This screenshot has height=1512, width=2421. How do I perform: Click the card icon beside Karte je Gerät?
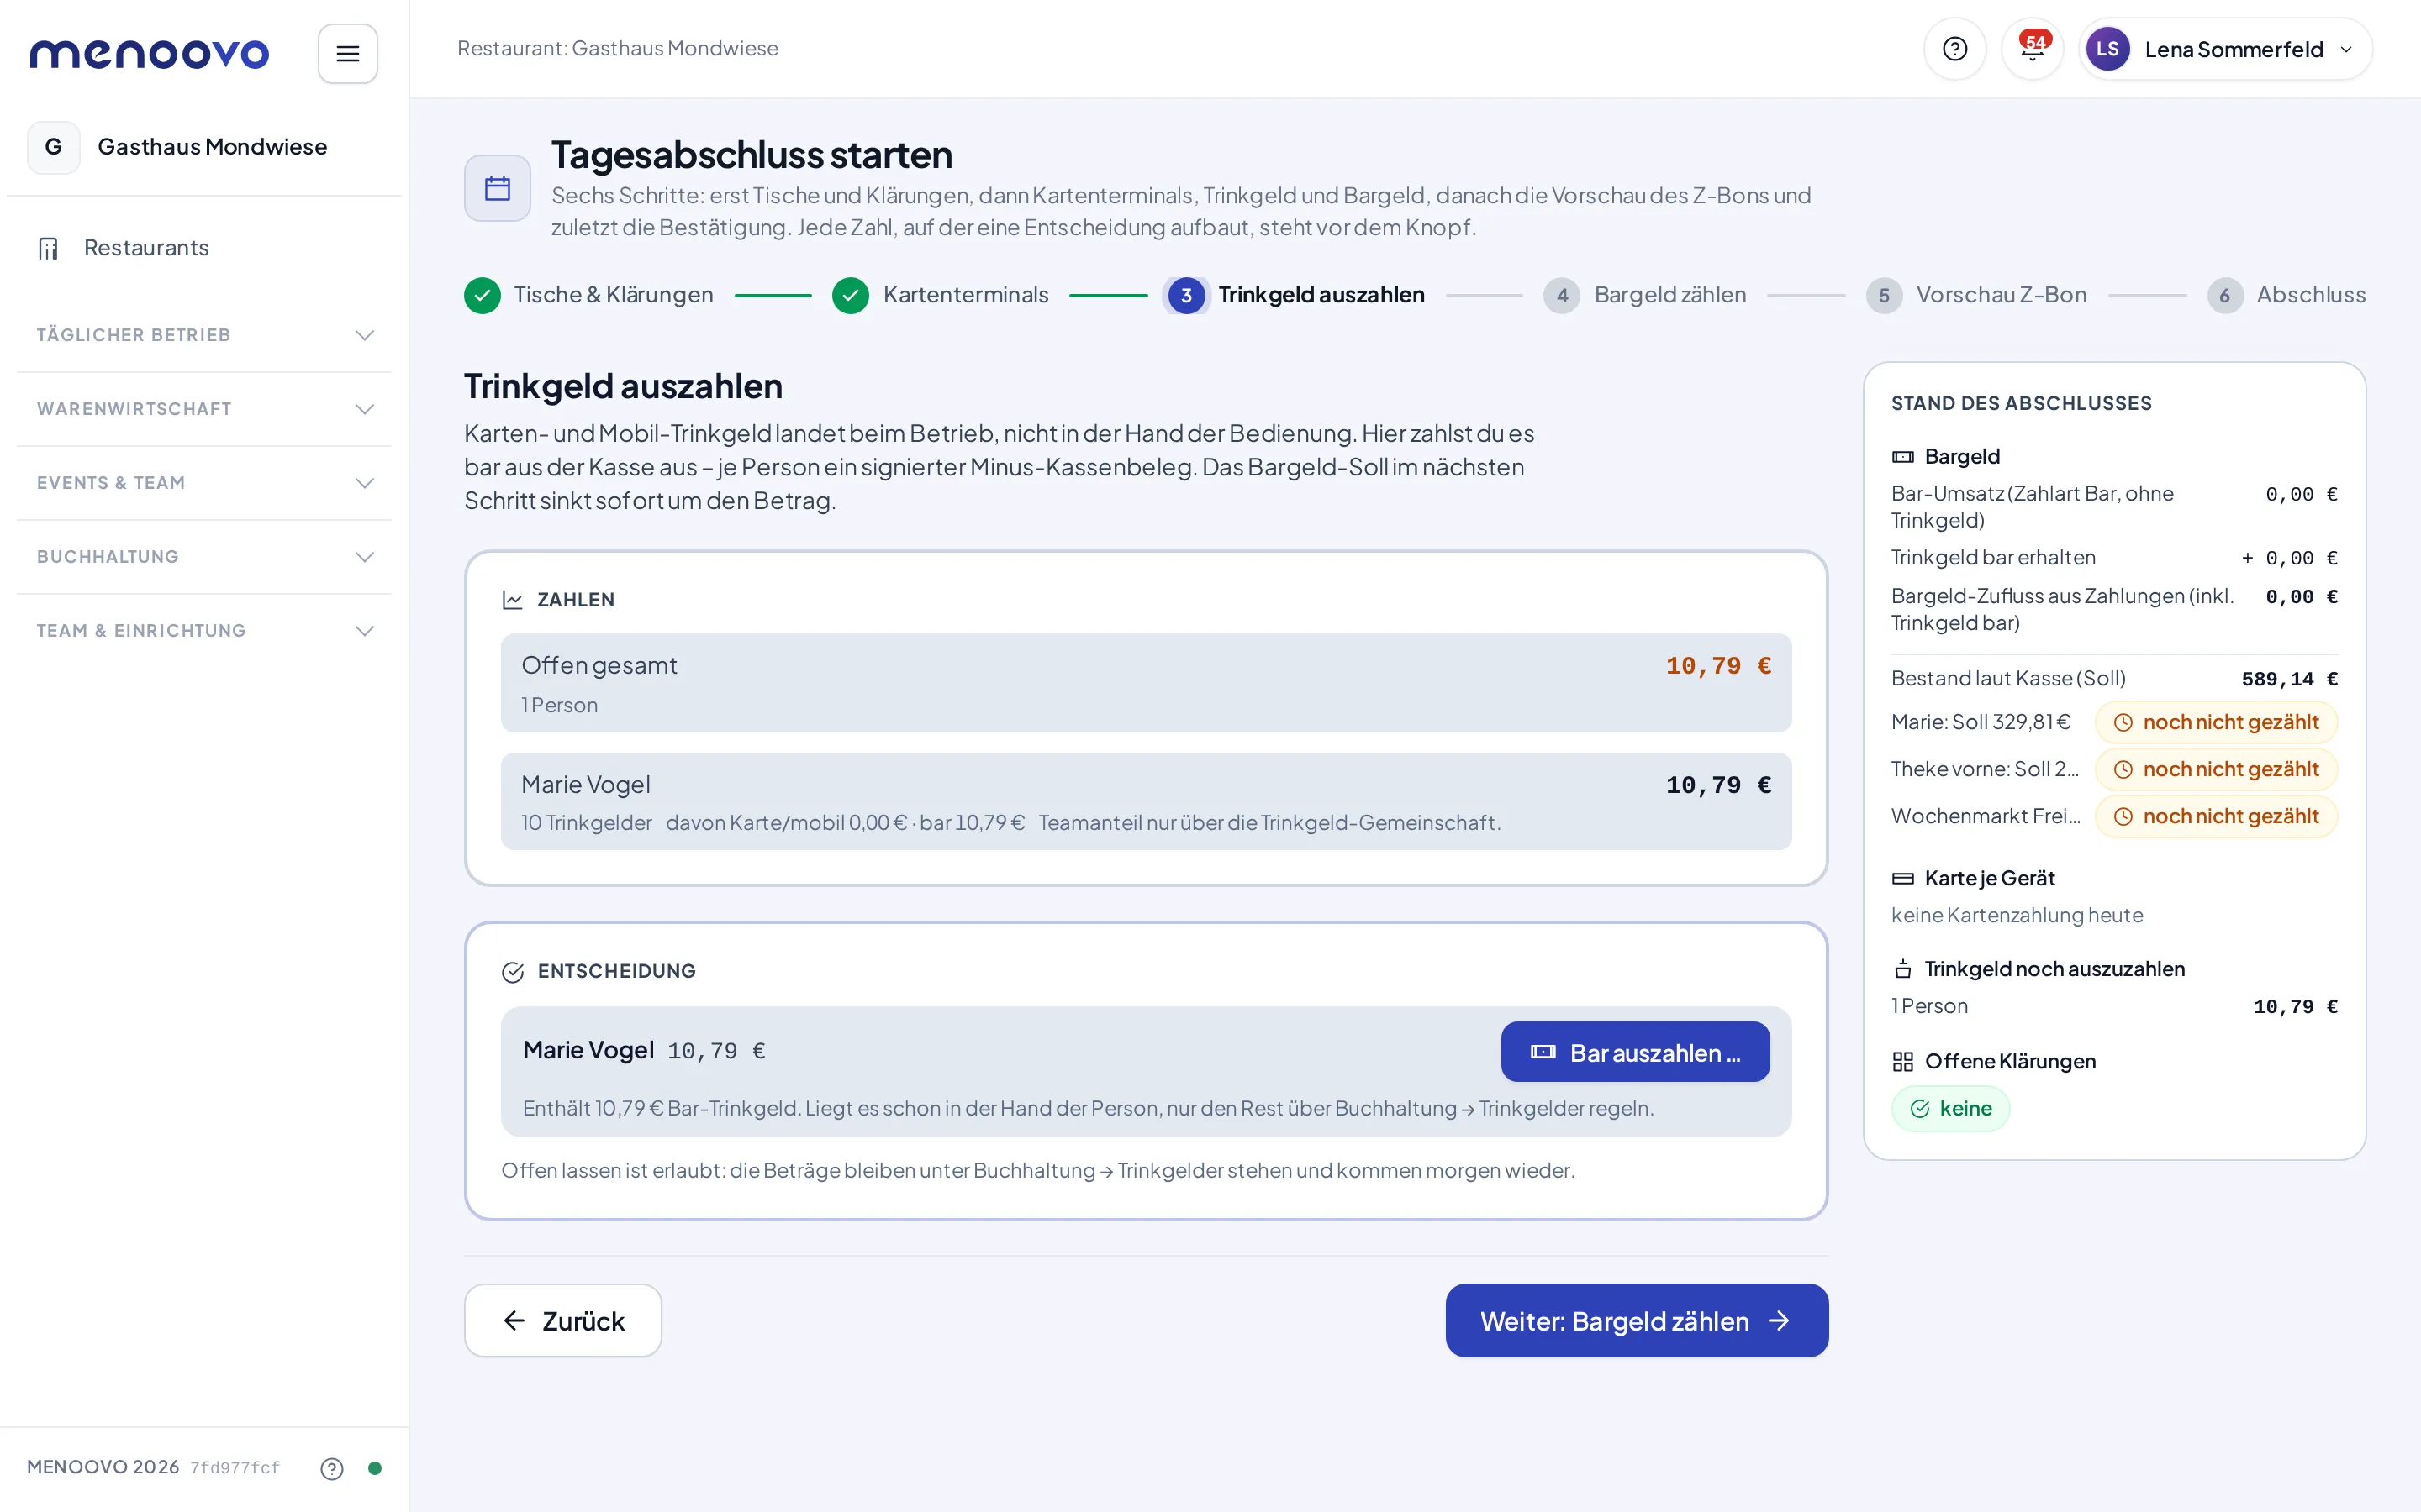[1903, 879]
